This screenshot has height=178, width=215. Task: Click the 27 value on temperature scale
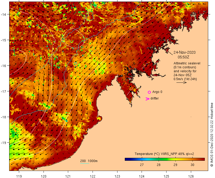click(x=142, y=165)
